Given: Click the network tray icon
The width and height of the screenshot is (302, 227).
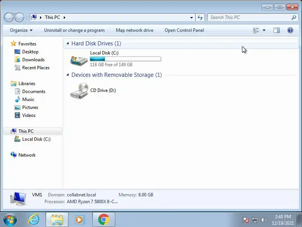Looking at the screenshot, I should pyautogui.click(x=255, y=220).
